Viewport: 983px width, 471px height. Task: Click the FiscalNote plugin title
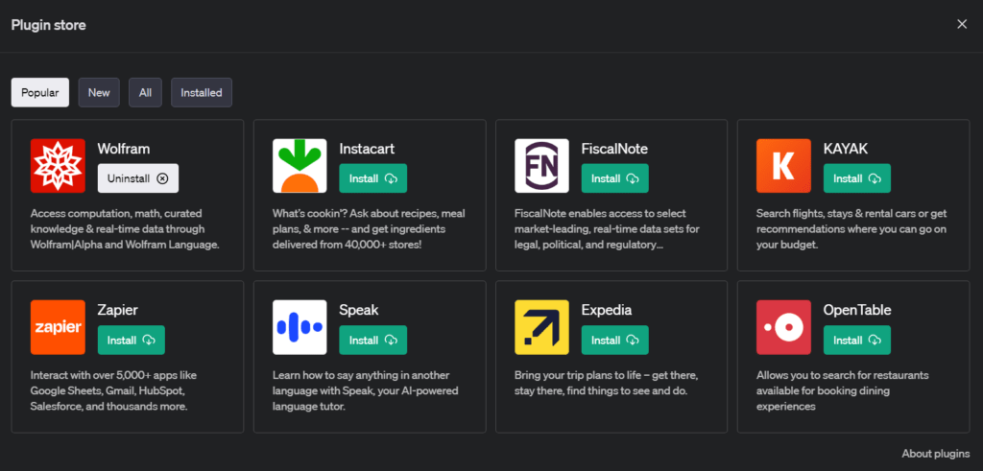614,149
